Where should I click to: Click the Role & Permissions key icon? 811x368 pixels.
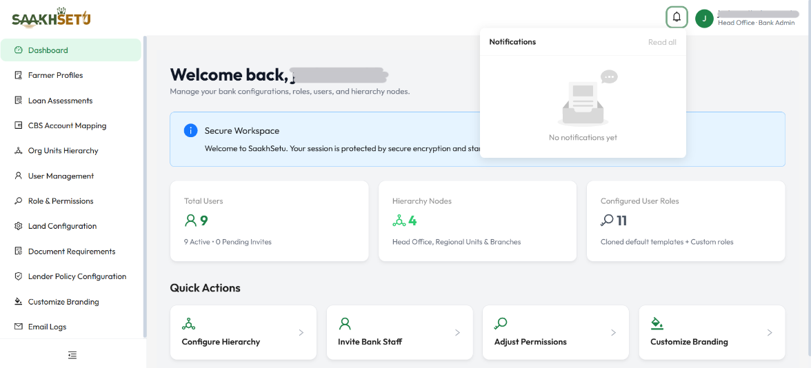[x=19, y=201]
